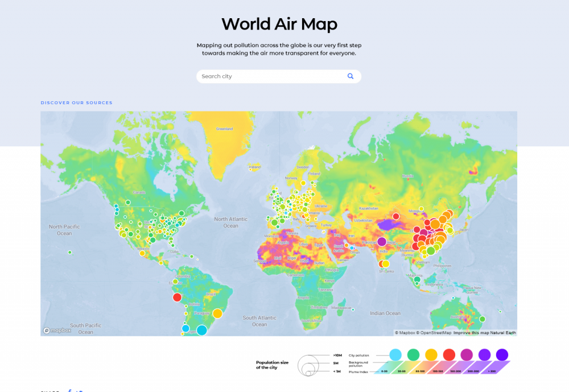Viewport: 569px width, 392px height.
Task: Select the yellow city marker in Brazil
Action: click(217, 313)
